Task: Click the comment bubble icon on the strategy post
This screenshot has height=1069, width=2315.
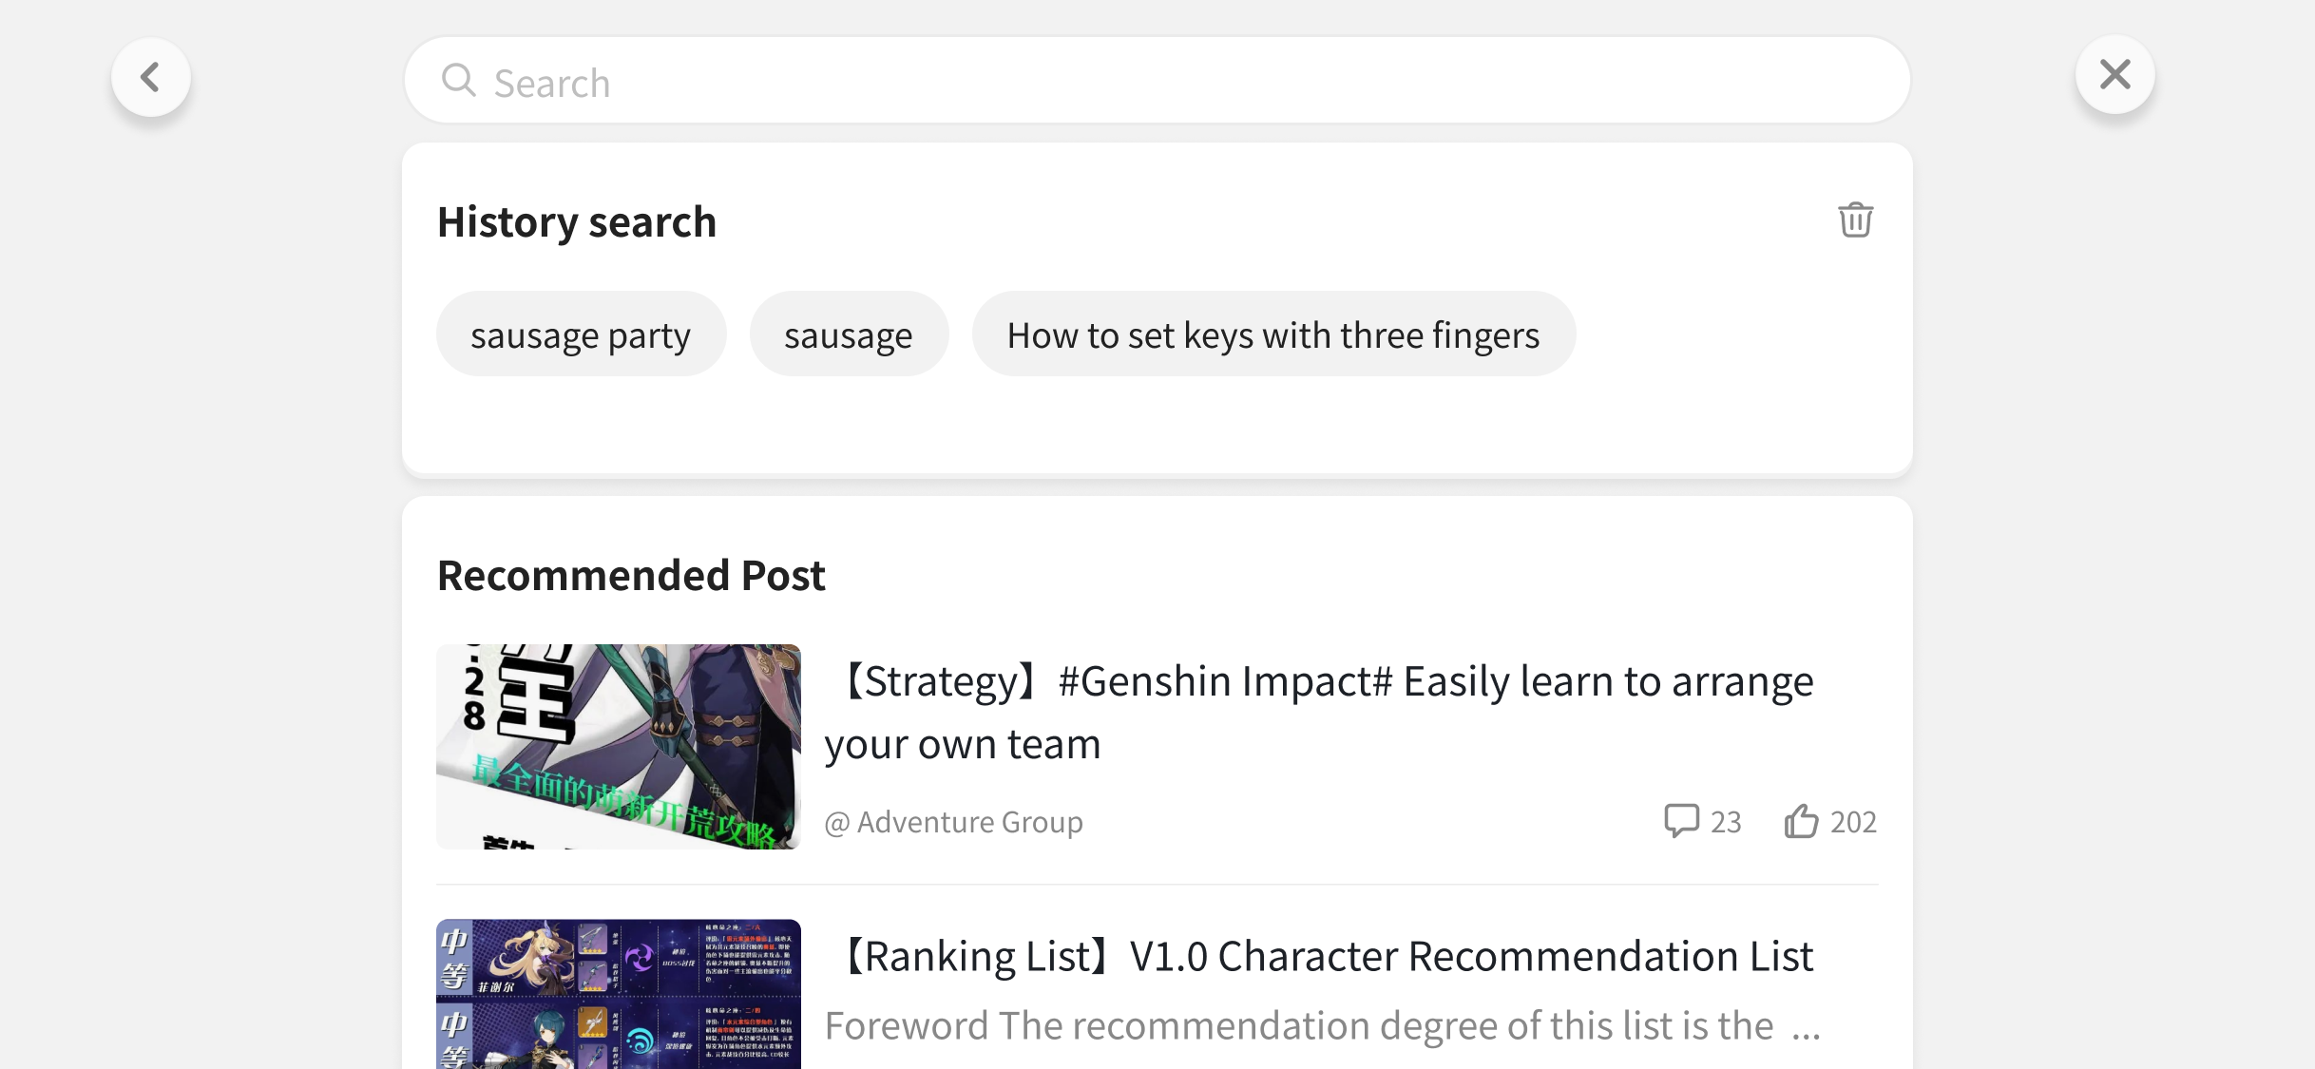Action: pyautogui.click(x=1681, y=821)
